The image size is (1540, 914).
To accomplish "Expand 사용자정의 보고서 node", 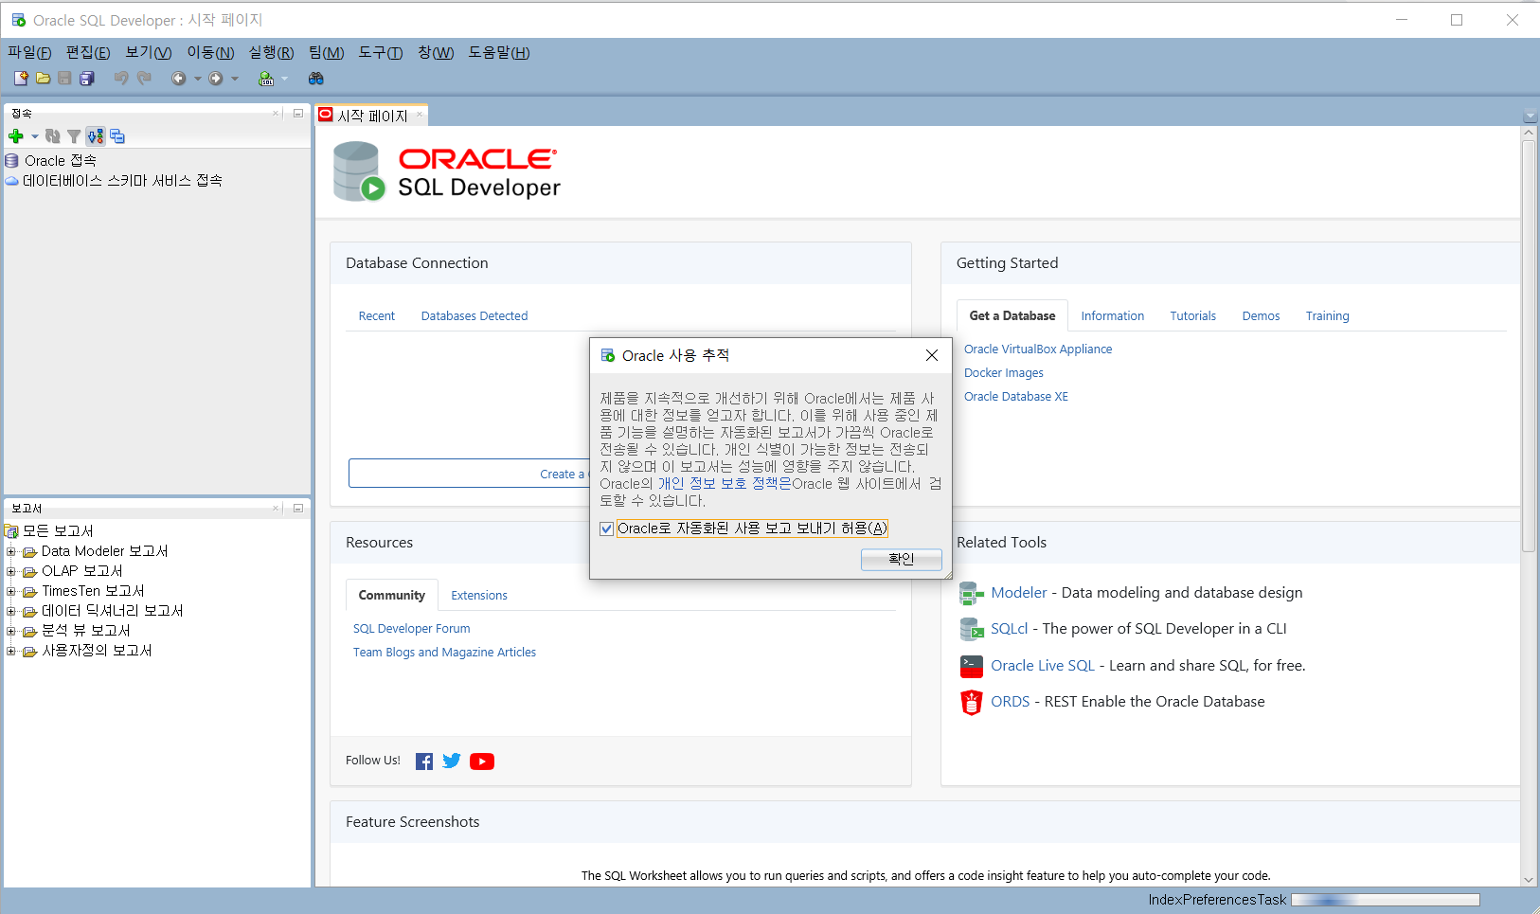I will click(11, 651).
